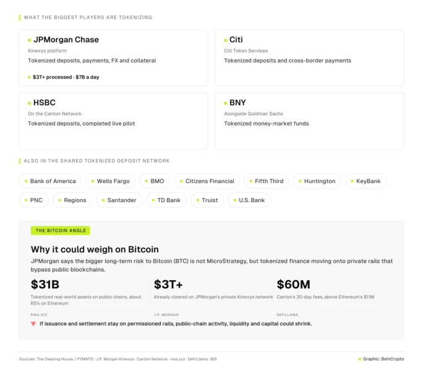Select the Wells Fargo pill

click(110, 181)
